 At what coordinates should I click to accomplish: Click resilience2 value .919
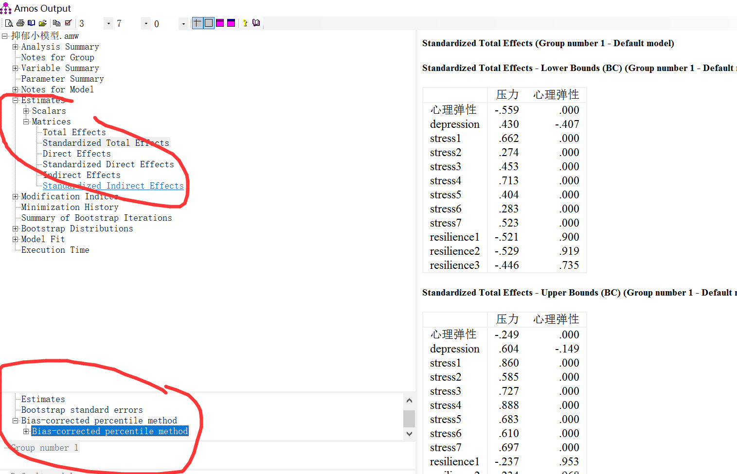(x=569, y=251)
